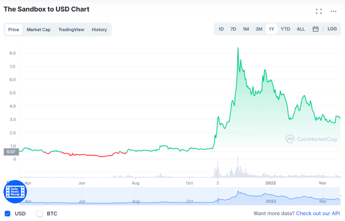Click the 0.57 price label on the y-axis
The image size is (345, 221).
[11, 152]
